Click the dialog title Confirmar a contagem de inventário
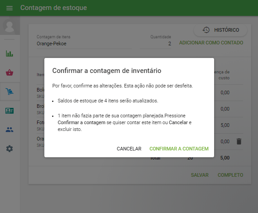The width and height of the screenshot is (258, 213). pyautogui.click(x=107, y=71)
